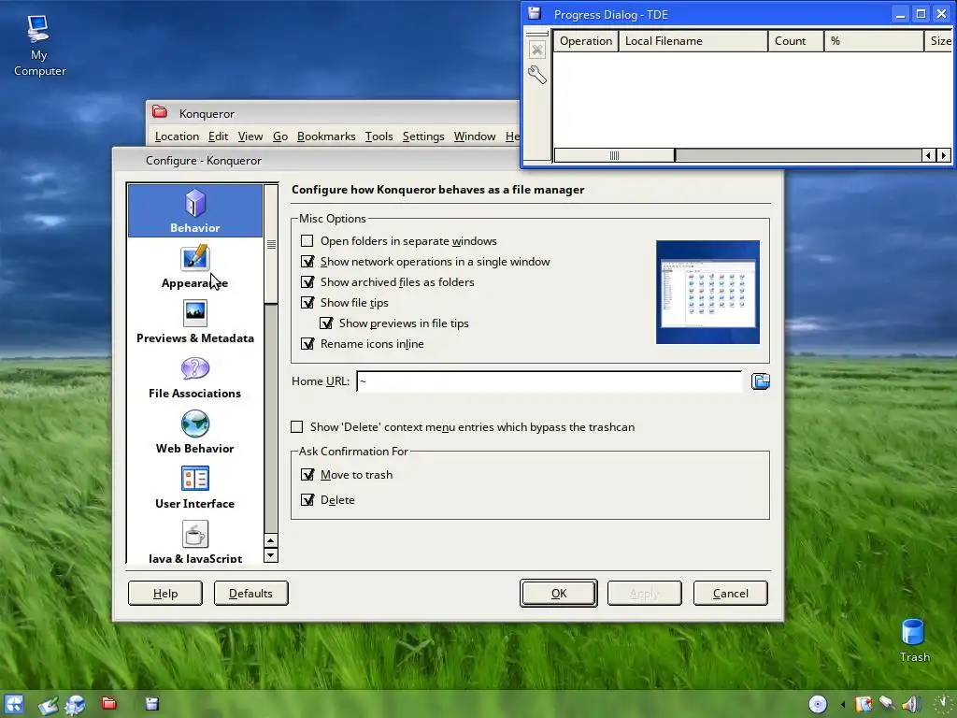Click the clock icon in system tray
Viewport: 957px width, 718px height.
point(944,704)
